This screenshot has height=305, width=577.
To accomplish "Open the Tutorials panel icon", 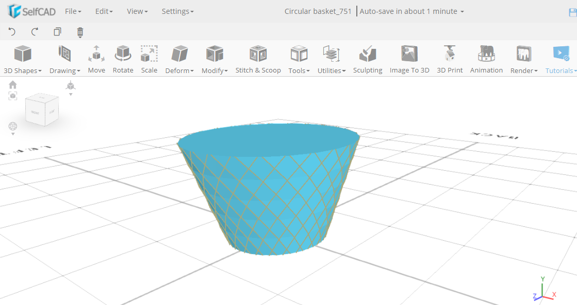I will [x=561, y=53].
